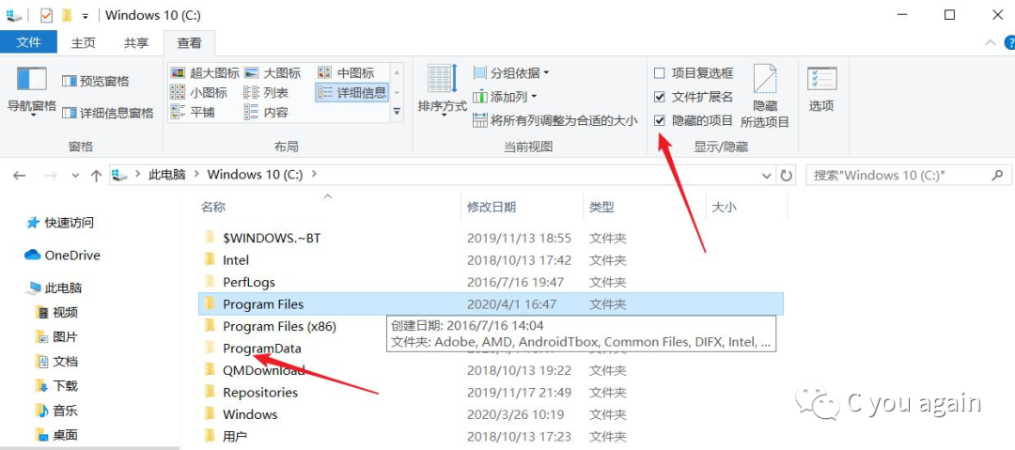Open 下载 in the navigation pane
The image size is (1015, 450).
[57, 386]
